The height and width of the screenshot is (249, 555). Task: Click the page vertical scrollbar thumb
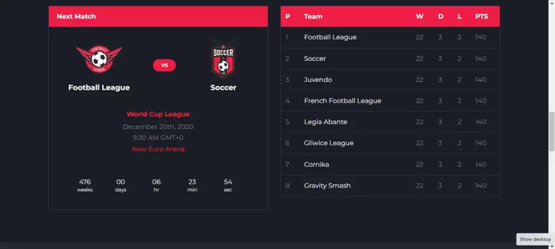point(552,131)
